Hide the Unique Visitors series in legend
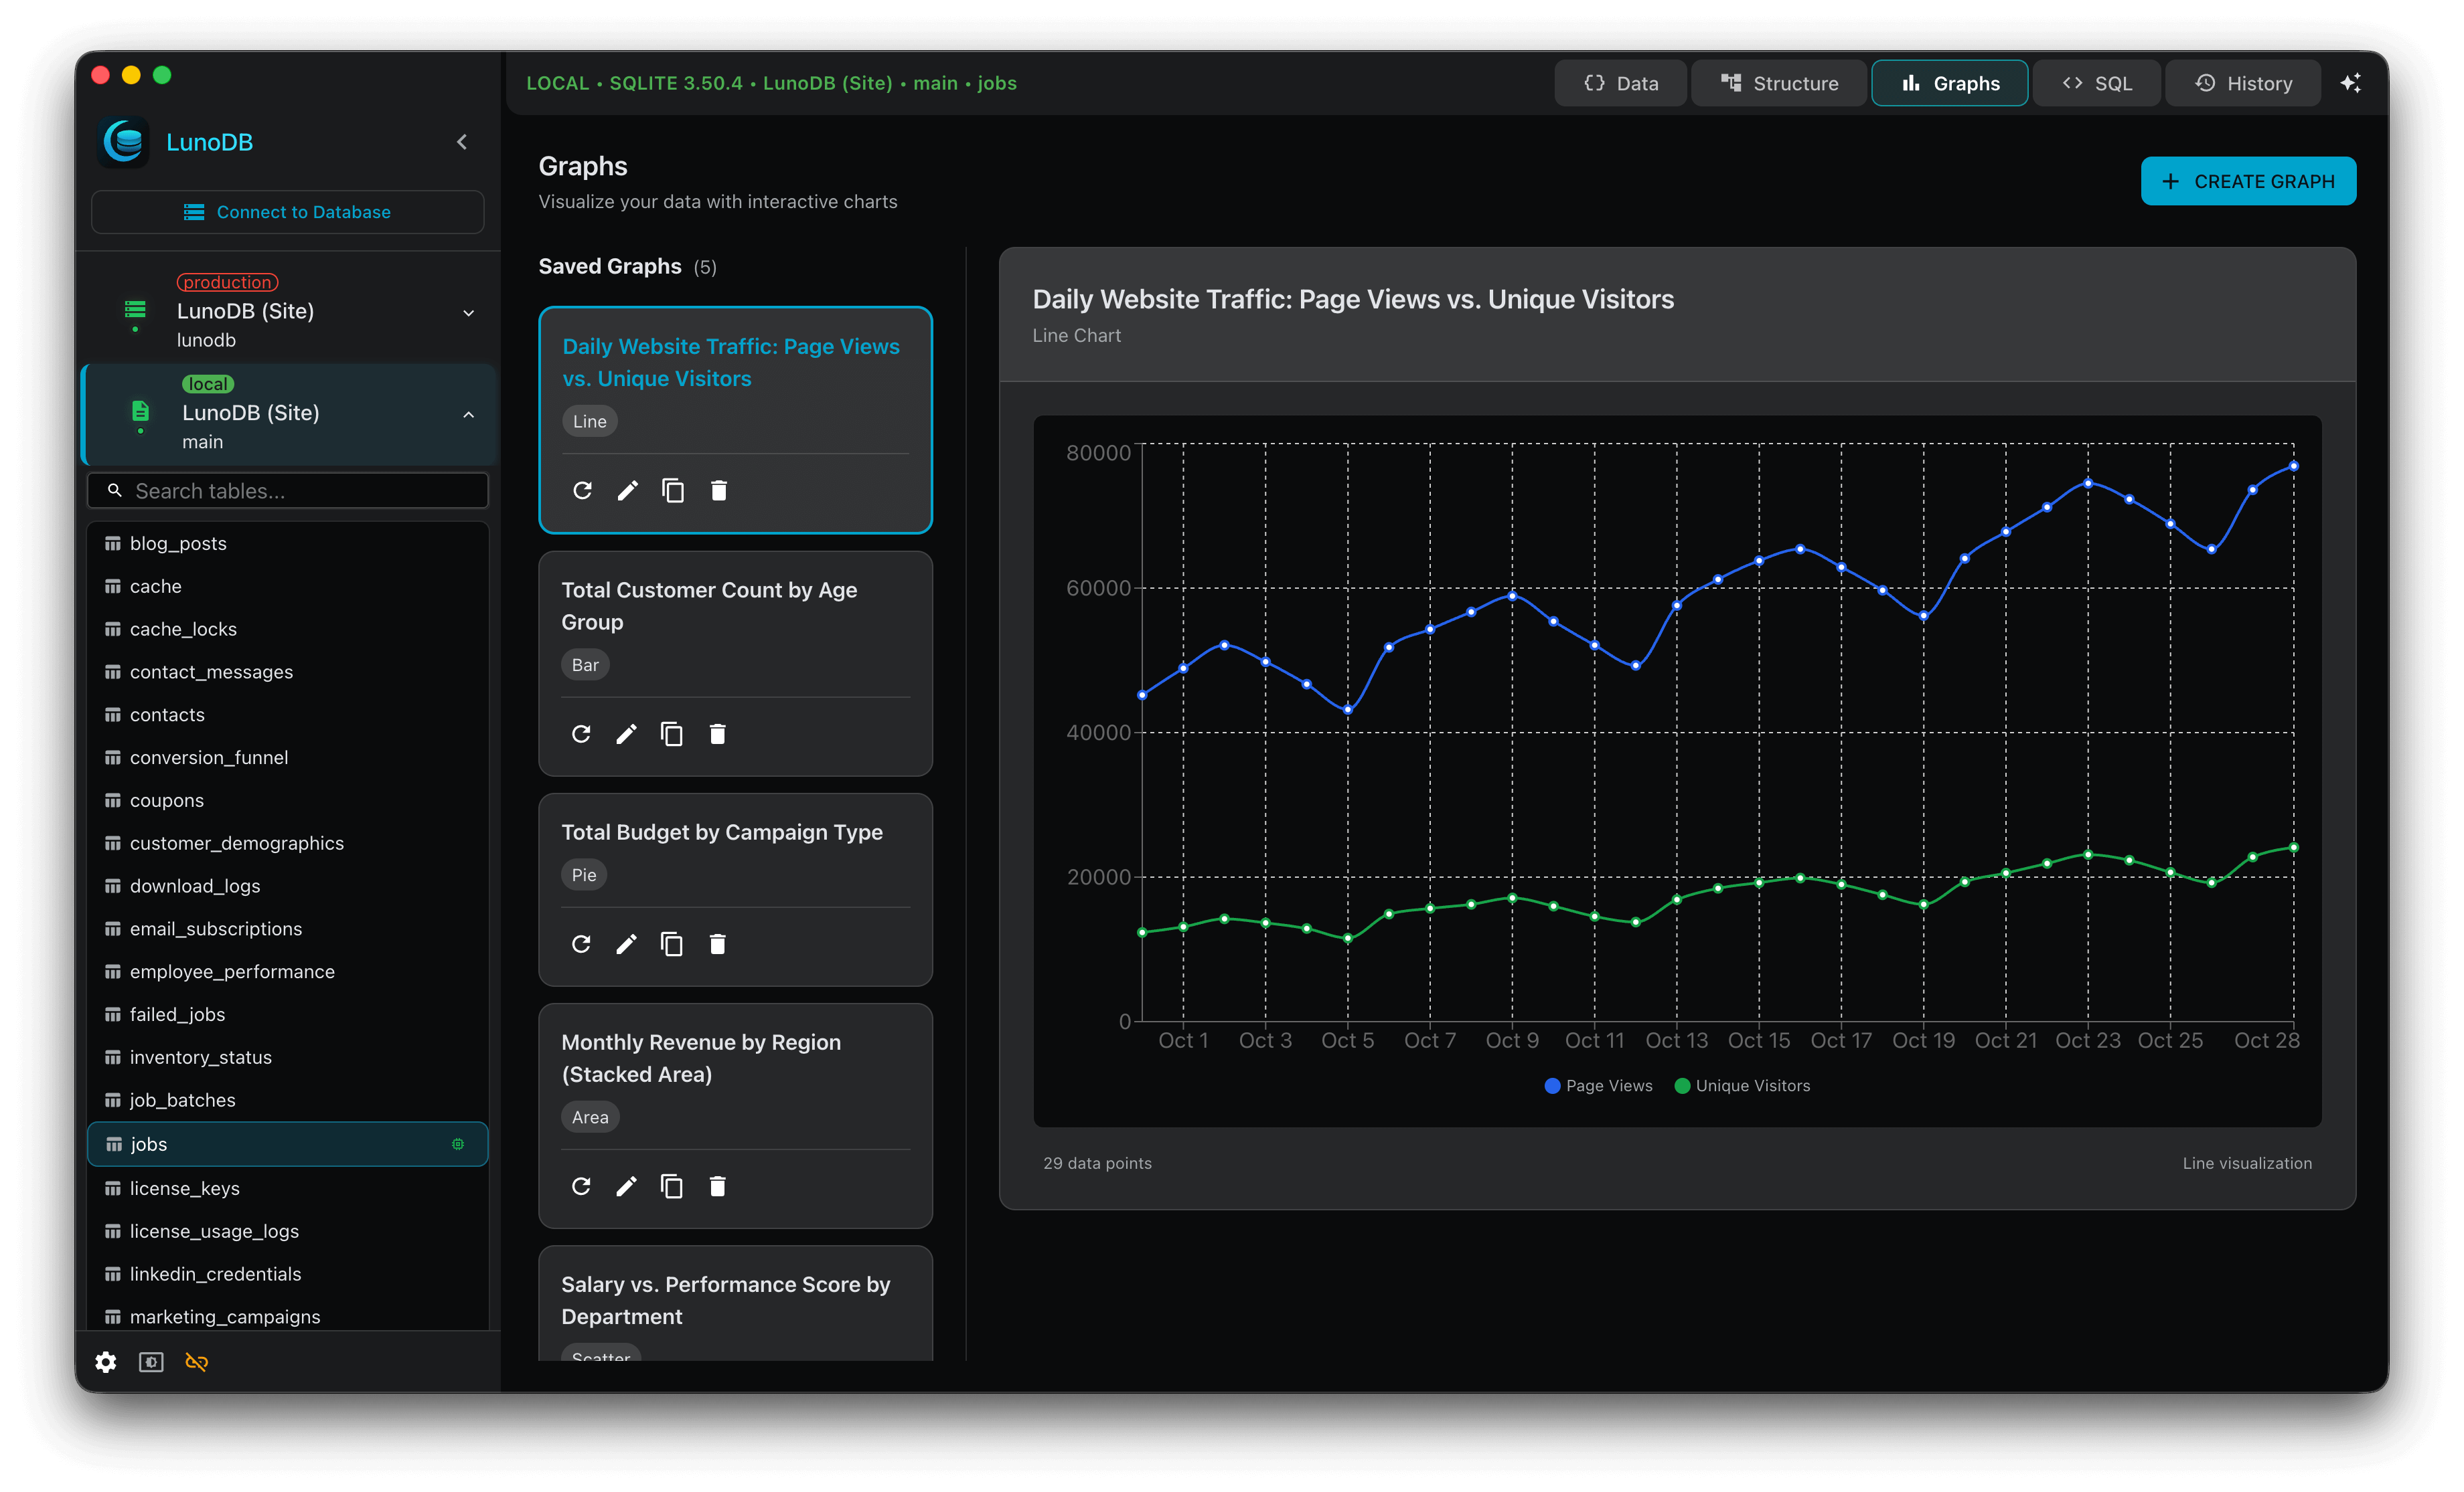2464x1492 pixels. pyautogui.click(x=1742, y=1085)
